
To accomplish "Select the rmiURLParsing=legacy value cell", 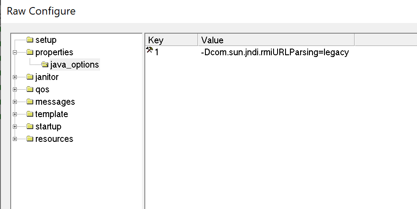I will point(275,53).
